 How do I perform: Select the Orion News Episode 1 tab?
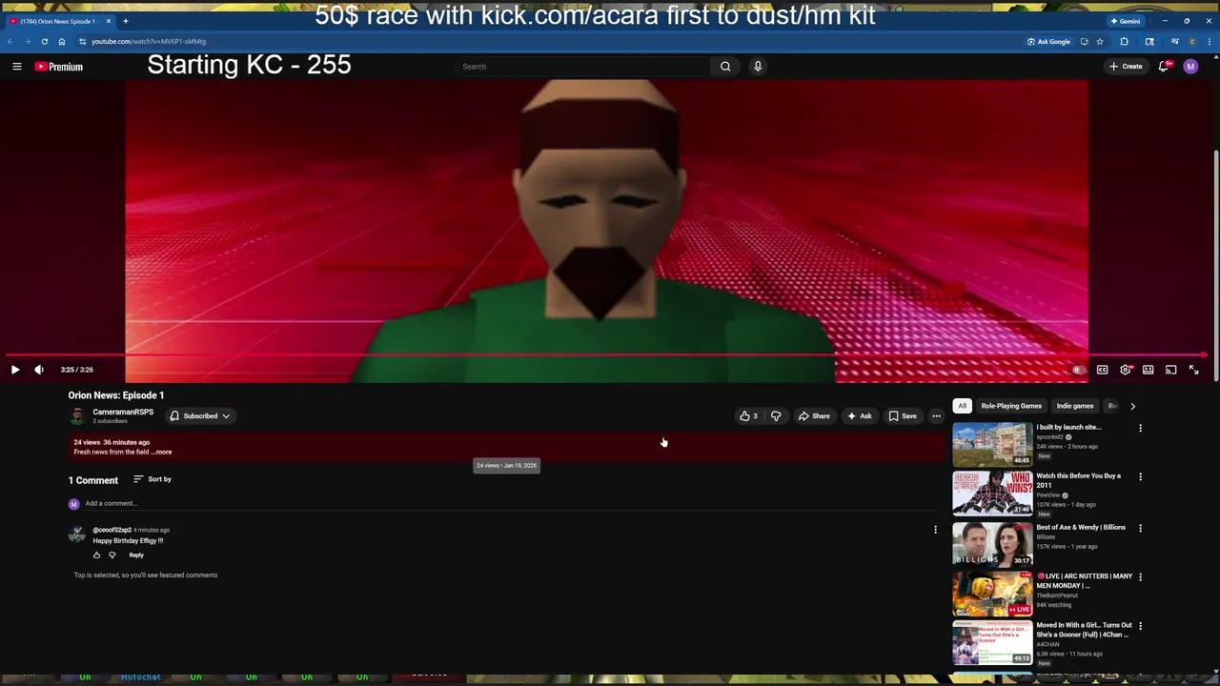(x=59, y=21)
